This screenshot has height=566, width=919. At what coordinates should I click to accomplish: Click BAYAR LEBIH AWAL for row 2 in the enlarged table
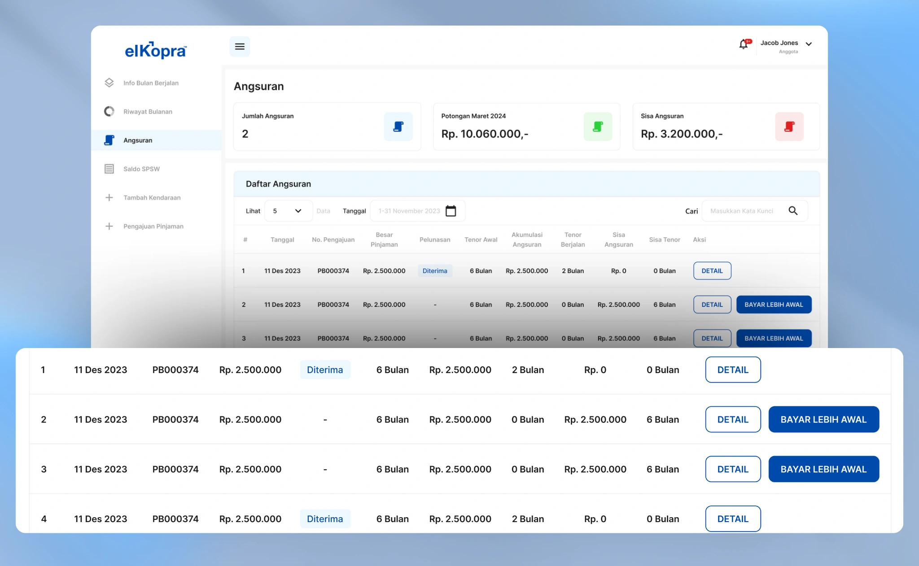click(x=823, y=420)
